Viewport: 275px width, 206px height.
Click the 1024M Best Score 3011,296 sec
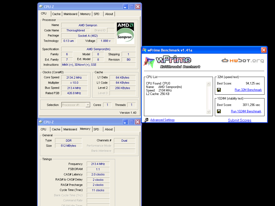(x=251, y=105)
